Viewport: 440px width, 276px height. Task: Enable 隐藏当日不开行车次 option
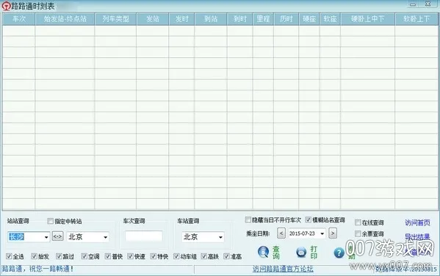pos(248,219)
